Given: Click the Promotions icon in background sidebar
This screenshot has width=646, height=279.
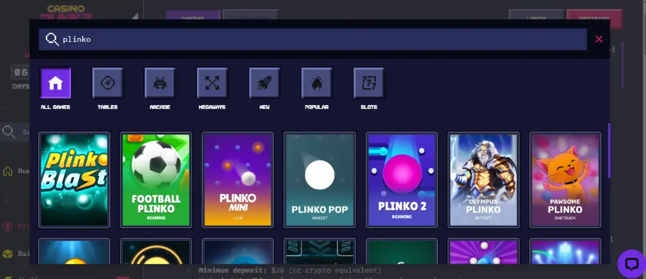Looking at the screenshot, I should (x=7, y=226).
